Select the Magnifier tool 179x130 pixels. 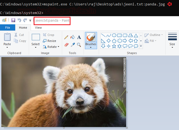tap(79, 45)
